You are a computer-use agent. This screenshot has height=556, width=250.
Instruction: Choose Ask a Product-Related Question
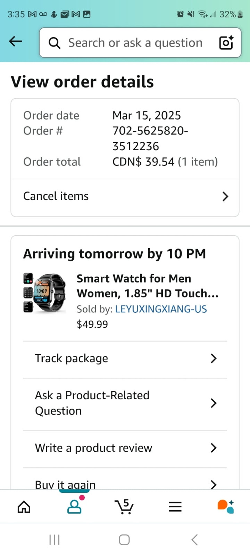(92, 403)
